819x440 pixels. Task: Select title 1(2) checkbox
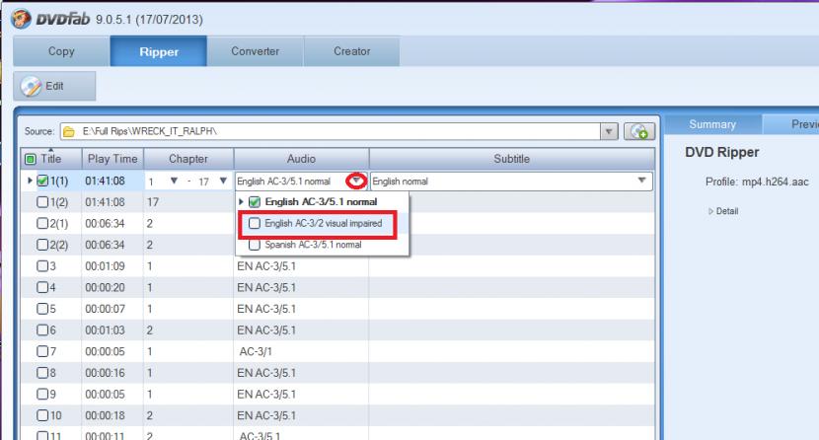(x=42, y=202)
